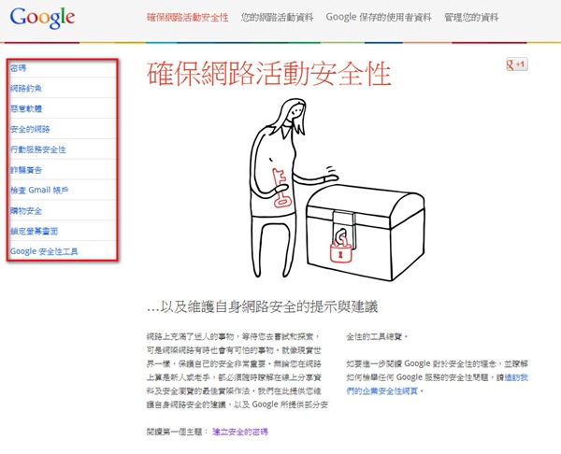Screen dimensions: 561x454
Task: Open the 您的網路活動資料 tab
Action: tap(277, 17)
